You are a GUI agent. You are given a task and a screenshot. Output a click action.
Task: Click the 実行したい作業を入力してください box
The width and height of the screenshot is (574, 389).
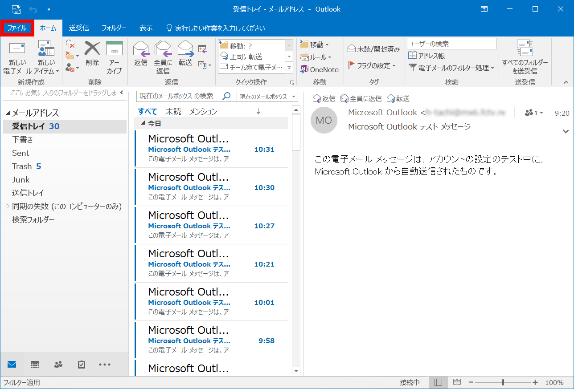pos(216,28)
